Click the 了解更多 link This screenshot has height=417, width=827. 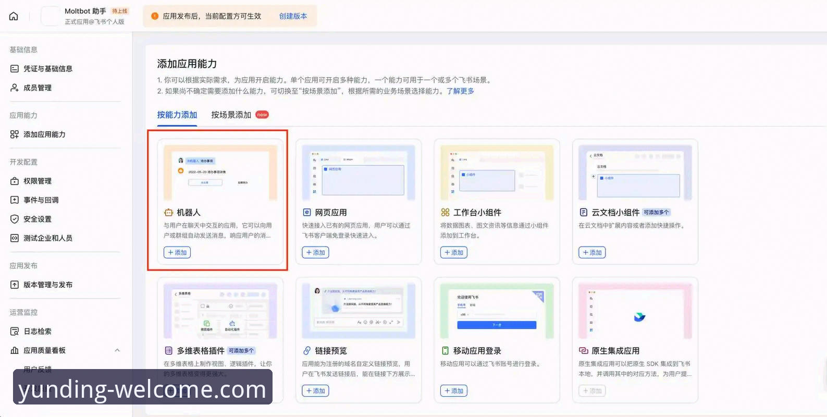pos(461,91)
